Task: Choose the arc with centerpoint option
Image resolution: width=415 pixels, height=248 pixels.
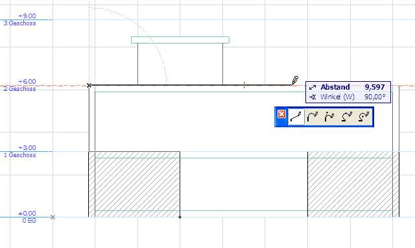Action: pyautogui.click(x=364, y=117)
